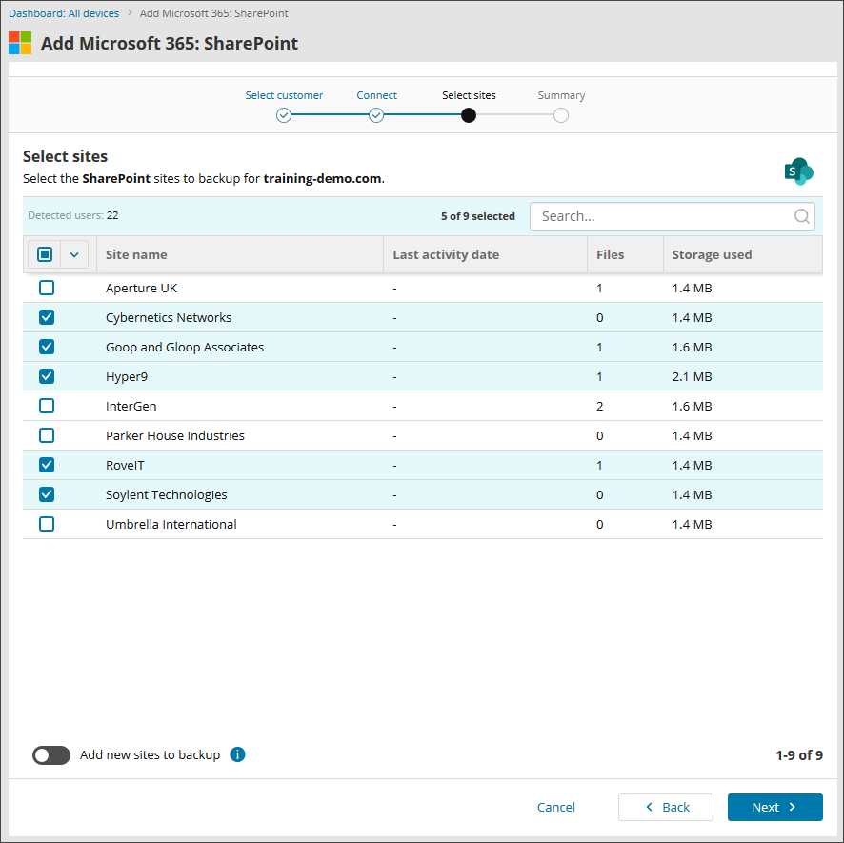Check the Aperture UK checkbox

47,288
